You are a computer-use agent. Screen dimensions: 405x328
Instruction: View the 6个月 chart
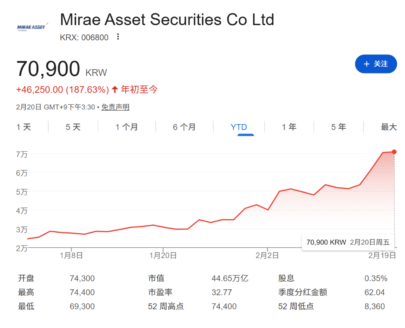(184, 127)
